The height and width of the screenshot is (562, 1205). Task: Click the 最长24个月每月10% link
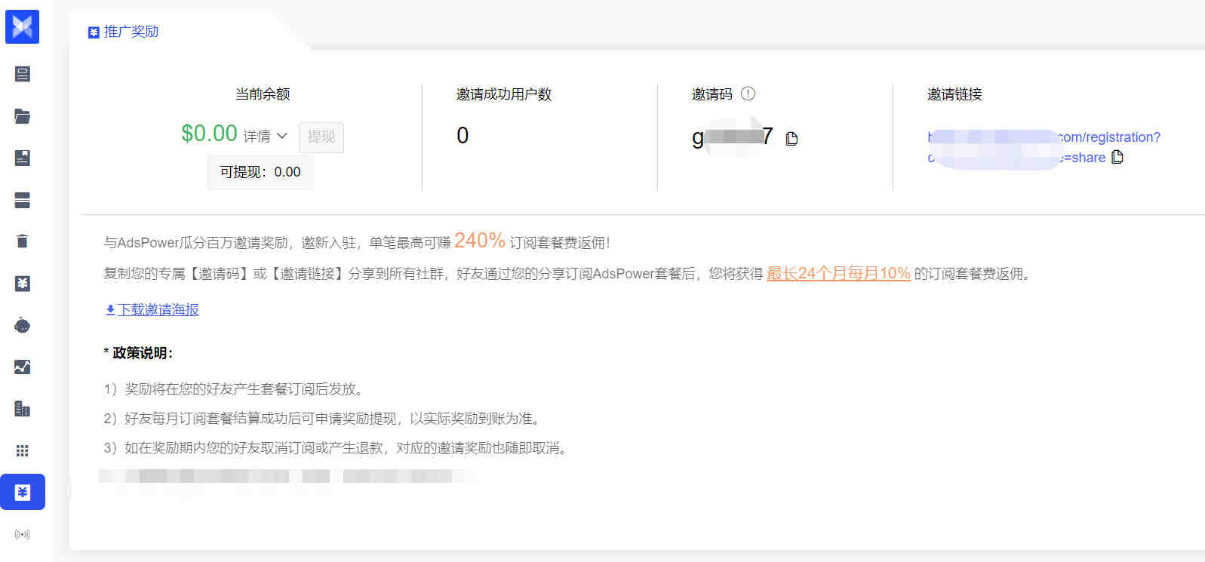tap(838, 273)
